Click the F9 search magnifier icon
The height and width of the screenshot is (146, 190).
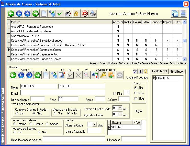click(x=87, y=75)
